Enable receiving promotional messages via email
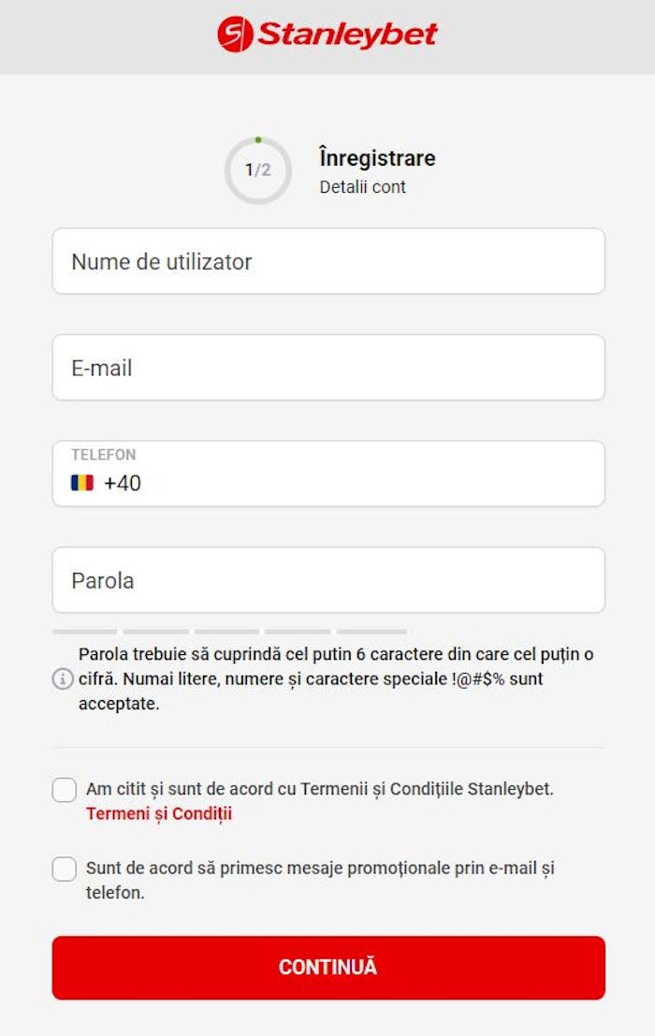 pos(64,869)
